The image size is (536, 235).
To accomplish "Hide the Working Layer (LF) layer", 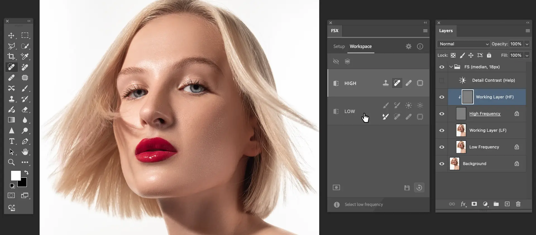I will (x=442, y=130).
